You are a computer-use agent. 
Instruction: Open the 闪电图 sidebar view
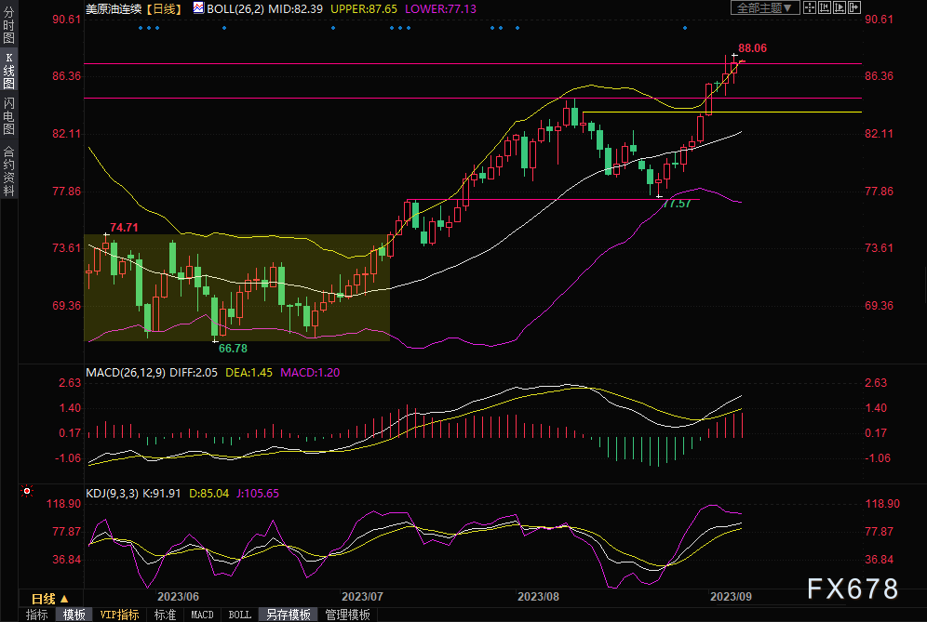point(9,116)
